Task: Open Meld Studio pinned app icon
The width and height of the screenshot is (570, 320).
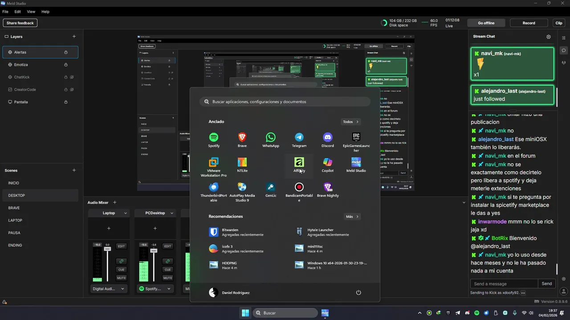Action: coord(356,165)
